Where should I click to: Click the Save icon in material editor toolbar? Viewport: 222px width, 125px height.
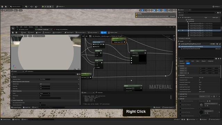point(13,33)
